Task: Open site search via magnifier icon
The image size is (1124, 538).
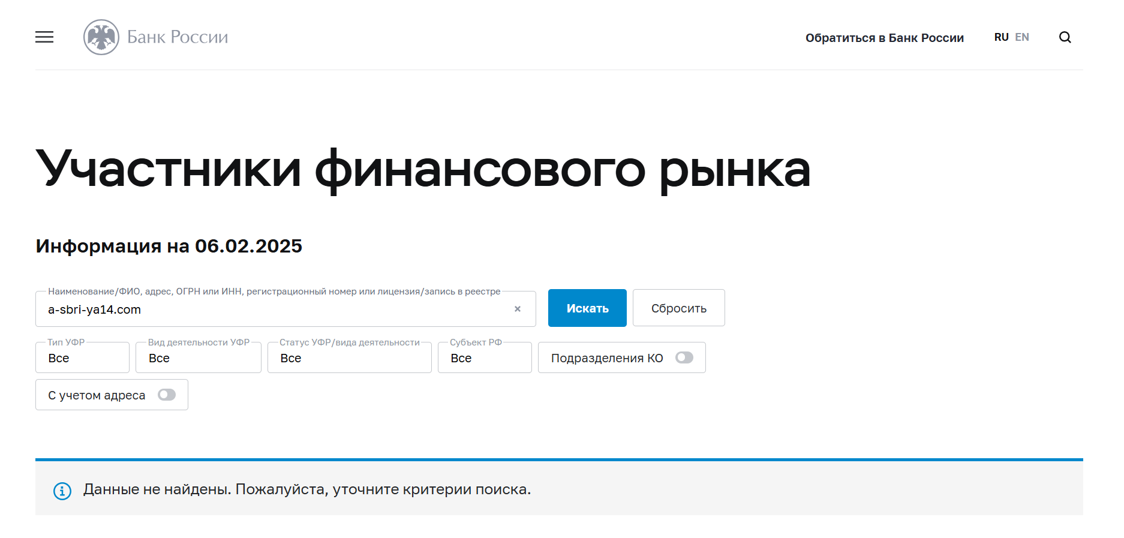Action: pyautogui.click(x=1065, y=37)
